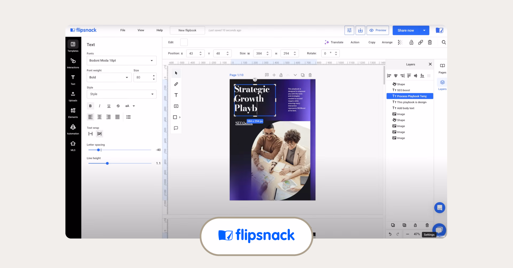513x268 pixels.
Task: Move page down with chevron arrow
Action: tap(295, 75)
